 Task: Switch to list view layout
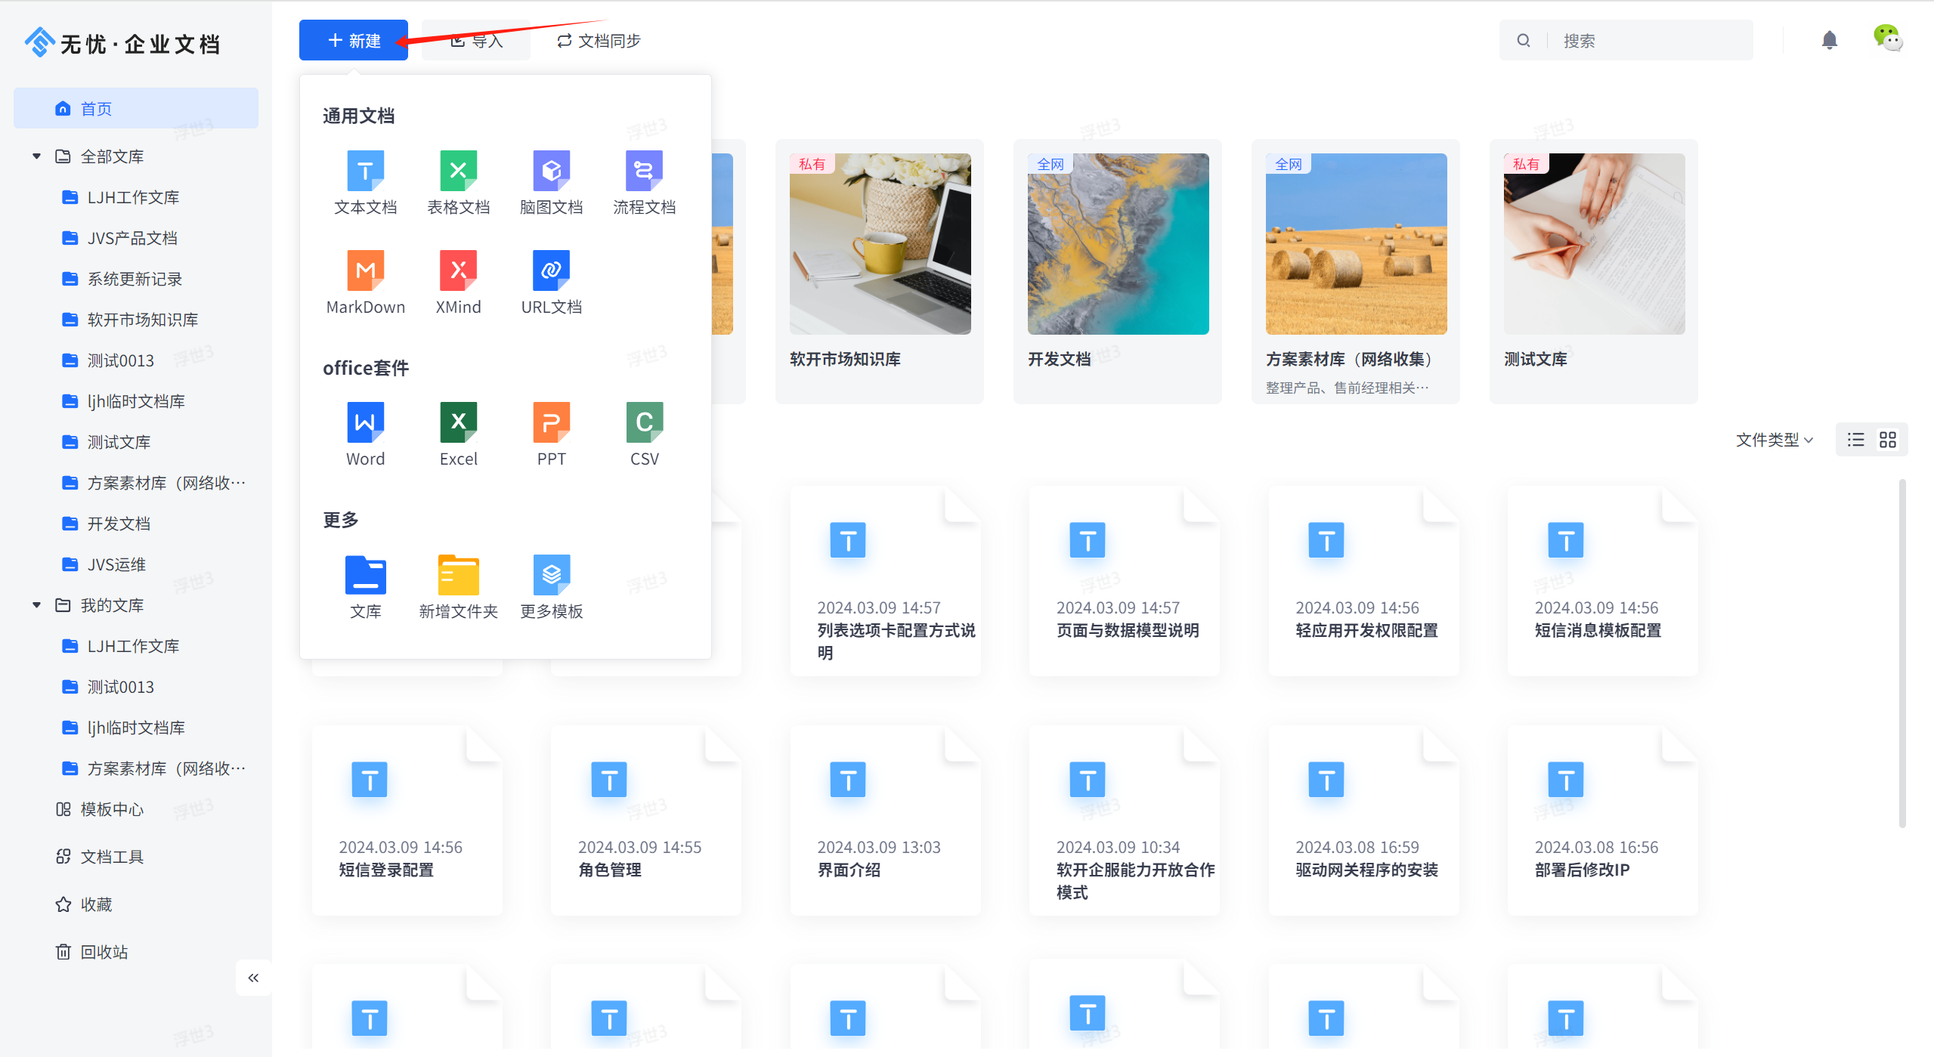1856,440
